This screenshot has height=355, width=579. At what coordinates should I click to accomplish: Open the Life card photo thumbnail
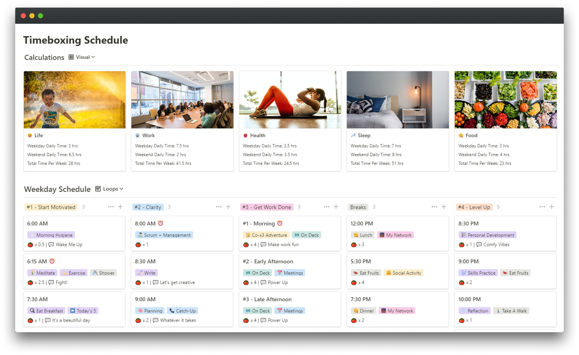click(75, 100)
